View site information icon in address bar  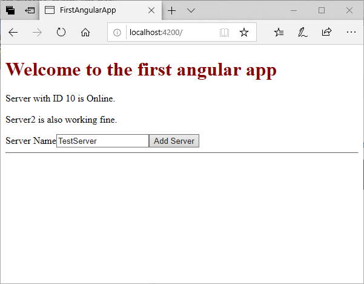coord(117,33)
